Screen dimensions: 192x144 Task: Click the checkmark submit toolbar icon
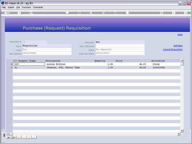pos(174,13)
